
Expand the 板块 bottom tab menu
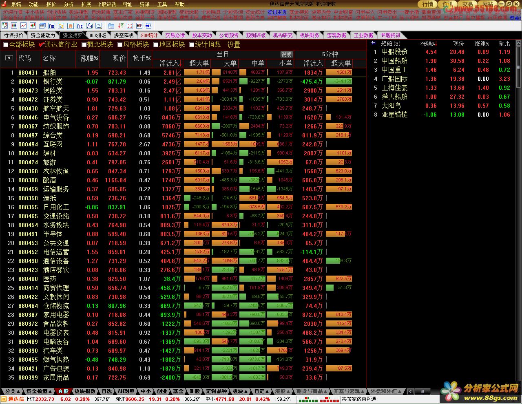[x=240, y=391]
